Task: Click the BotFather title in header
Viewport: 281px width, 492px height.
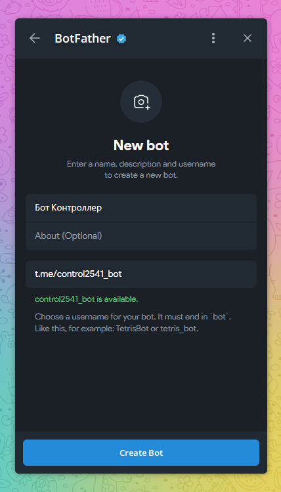Action: click(83, 39)
